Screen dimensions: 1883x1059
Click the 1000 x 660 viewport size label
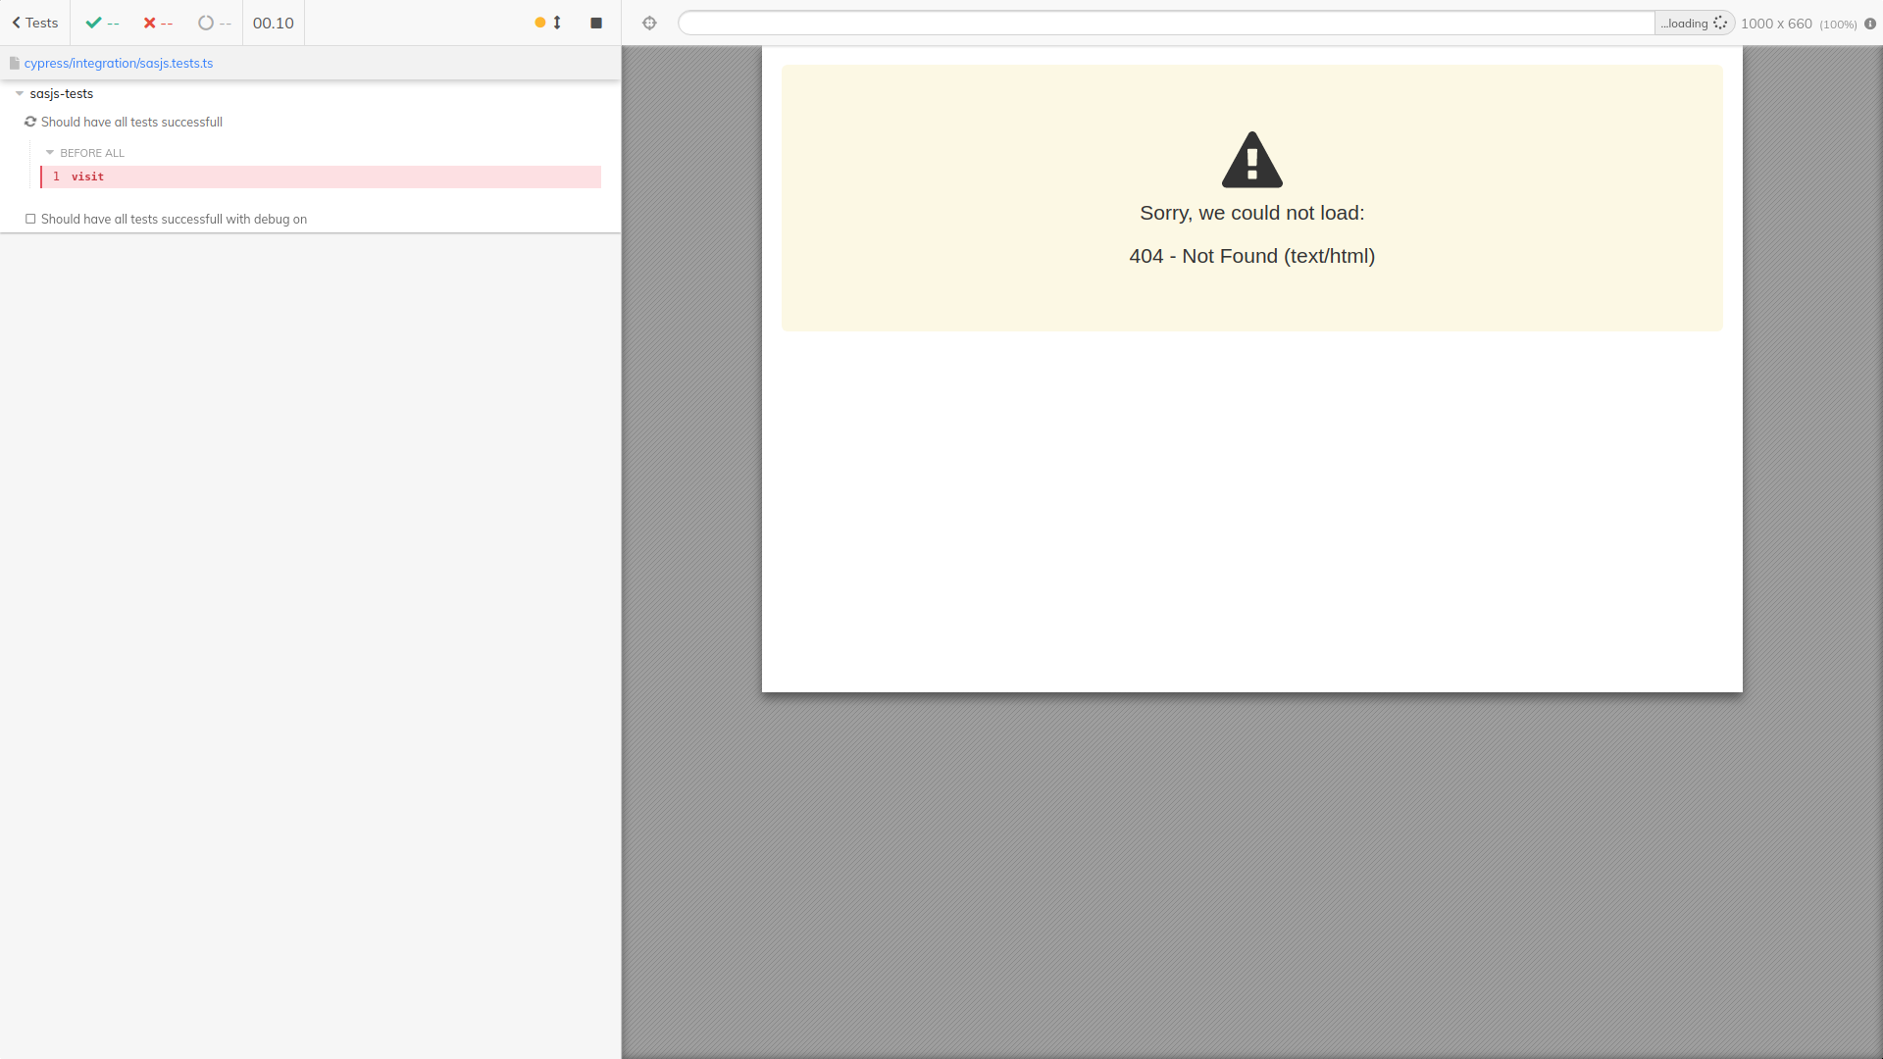click(1776, 24)
